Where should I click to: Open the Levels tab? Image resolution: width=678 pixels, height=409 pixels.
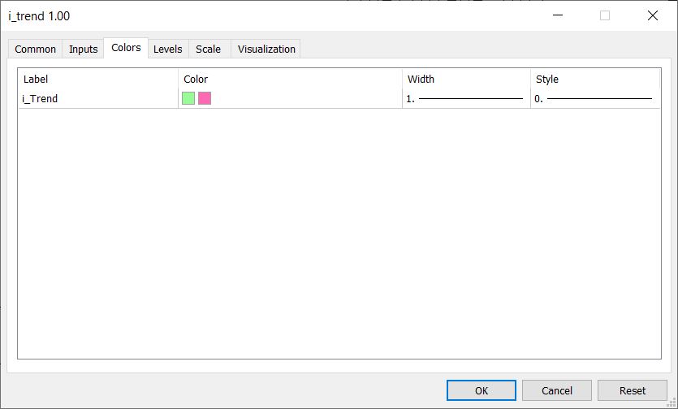(x=168, y=49)
